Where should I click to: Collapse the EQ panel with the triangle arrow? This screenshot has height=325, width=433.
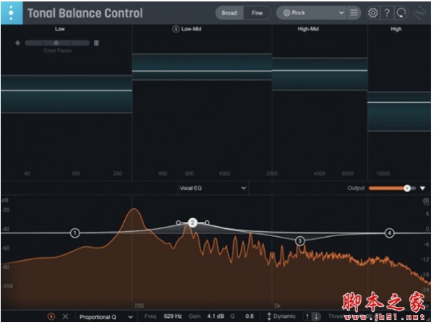coord(422,188)
